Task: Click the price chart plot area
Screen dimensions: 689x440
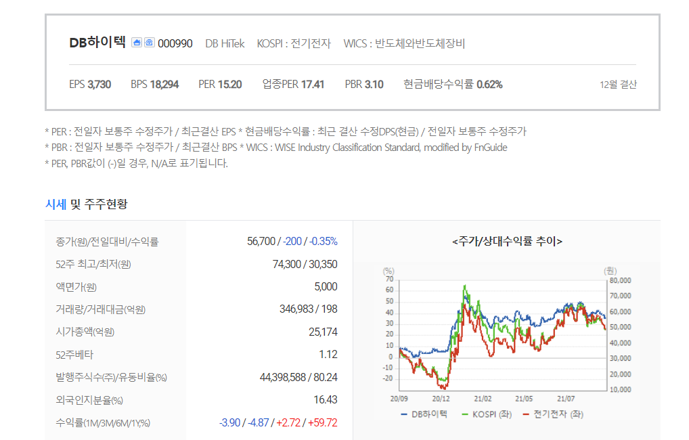Action: click(x=503, y=335)
